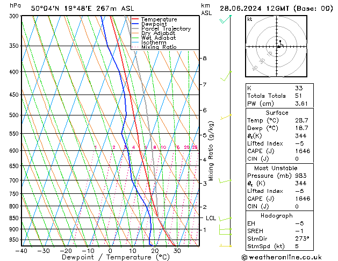Viewport: 338px width, 261px height.
Task: Click the '850' pressure level label
Action: [14, 218]
